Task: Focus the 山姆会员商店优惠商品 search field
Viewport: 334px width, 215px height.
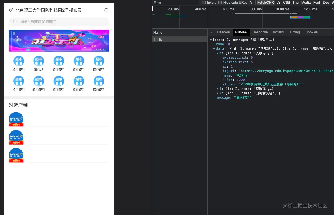Action: pyautogui.click(x=59, y=22)
